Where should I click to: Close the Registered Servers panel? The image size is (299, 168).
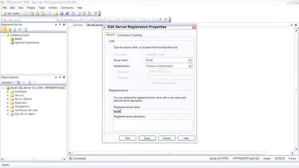click(x=64, y=25)
